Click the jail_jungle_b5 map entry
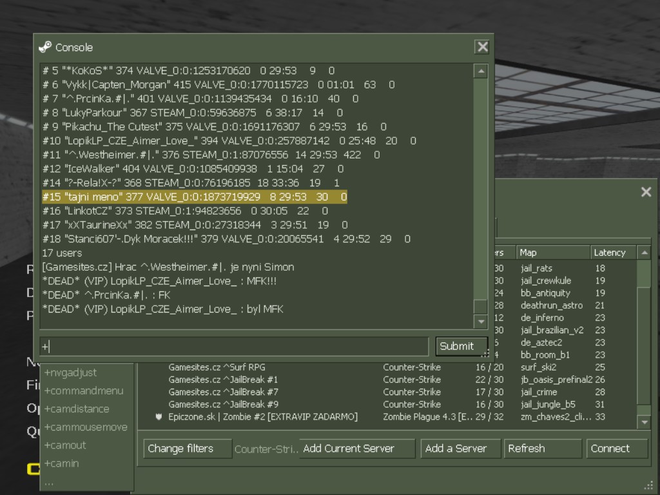Viewport: 660px width, 495px height. tap(548, 404)
